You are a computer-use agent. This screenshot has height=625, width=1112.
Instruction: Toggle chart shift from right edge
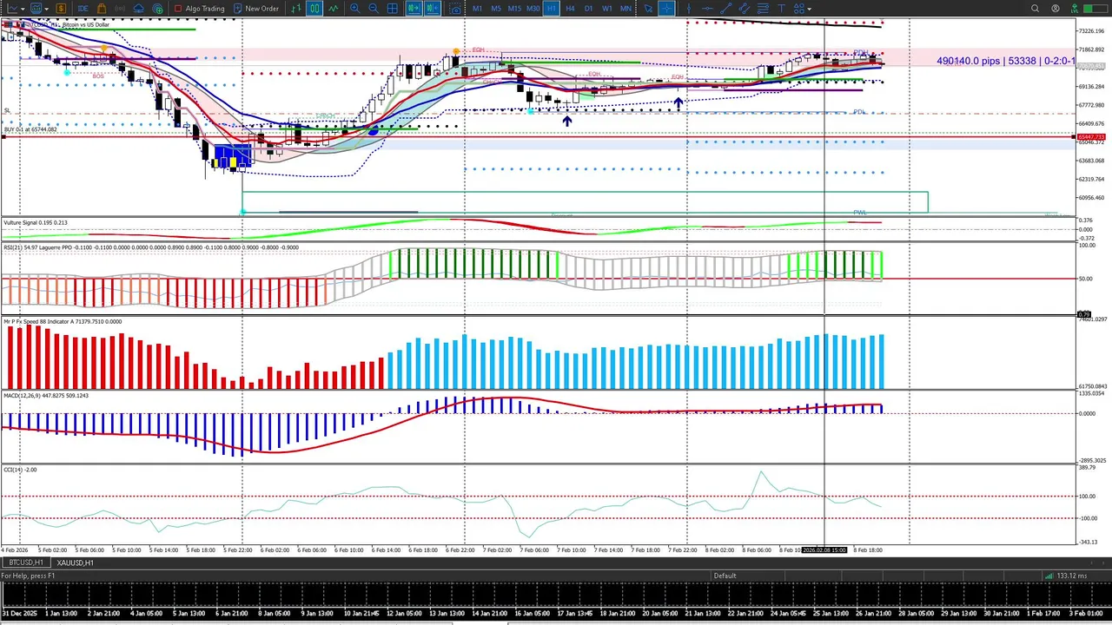pos(432,9)
